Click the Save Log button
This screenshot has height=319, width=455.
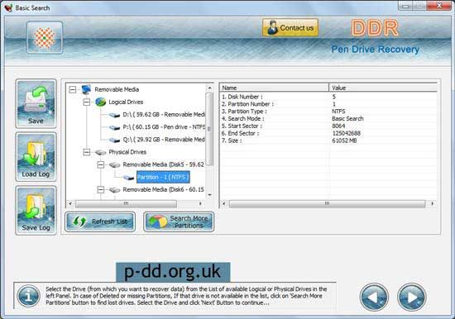(x=36, y=210)
